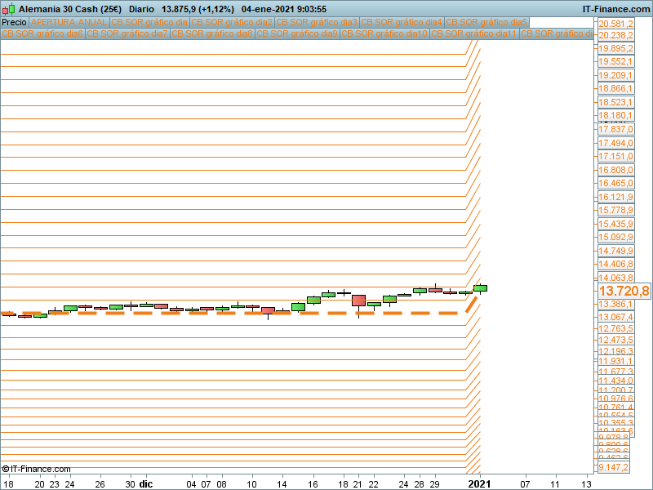Click the CB SOR gráfico dia11 label
Image resolution: width=653 pixels, height=490 pixels.
click(474, 34)
